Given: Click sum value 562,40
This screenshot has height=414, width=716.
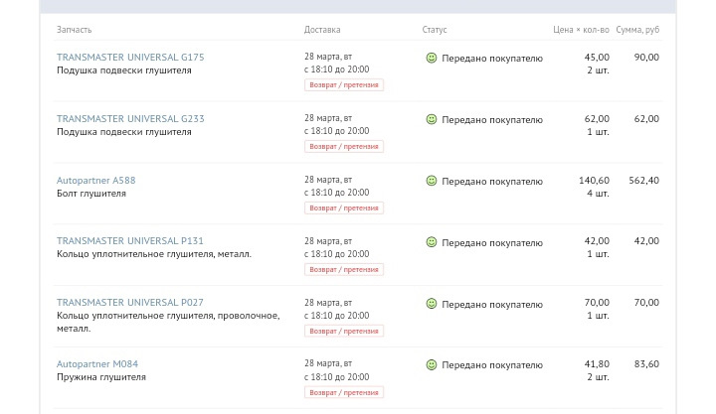Looking at the screenshot, I should [x=643, y=180].
